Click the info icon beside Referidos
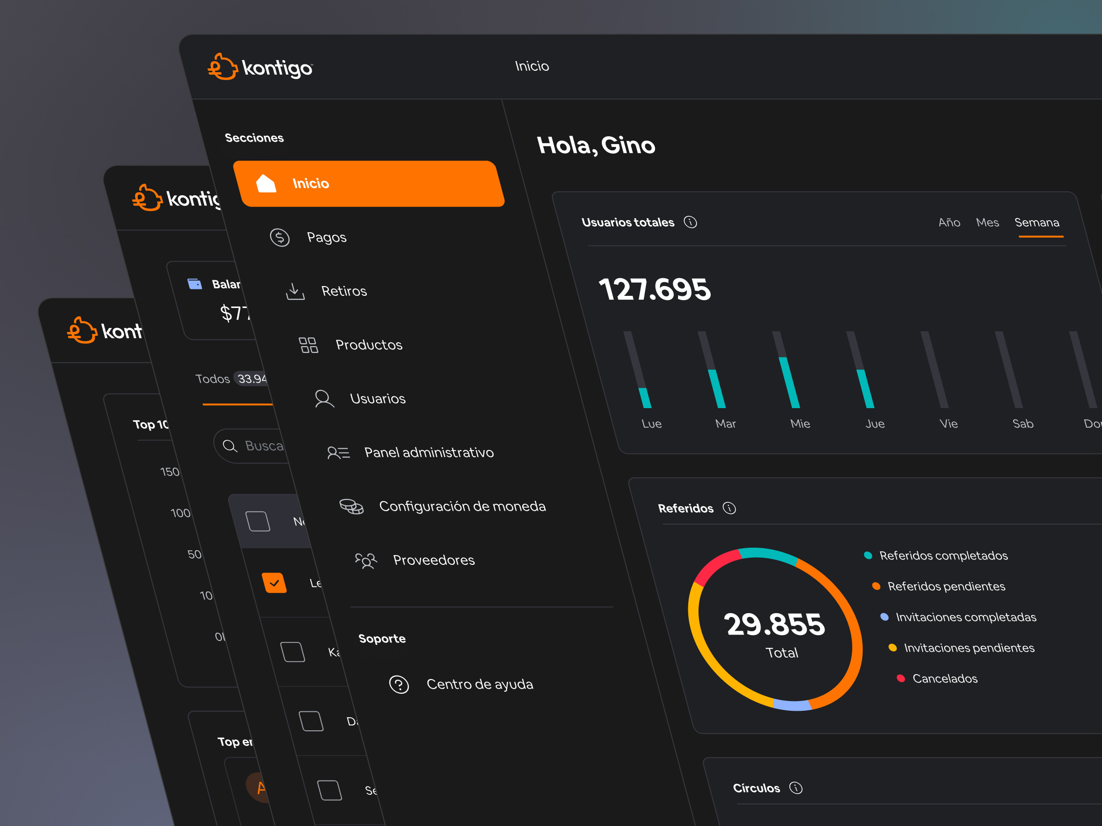This screenshot has width=1102, height=826. [729, 508]
